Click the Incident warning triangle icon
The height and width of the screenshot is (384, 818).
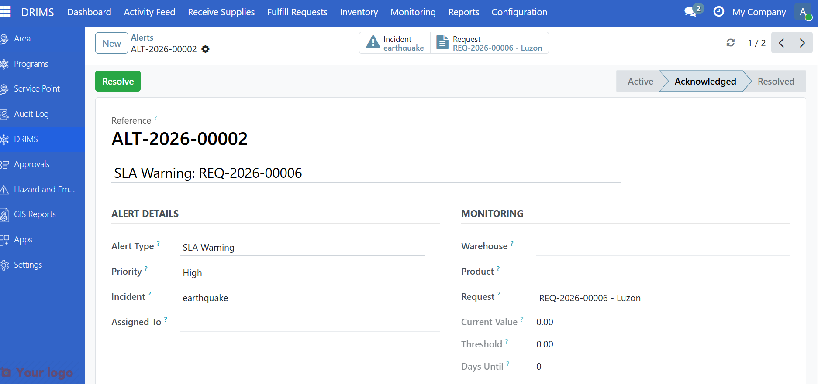373,42
